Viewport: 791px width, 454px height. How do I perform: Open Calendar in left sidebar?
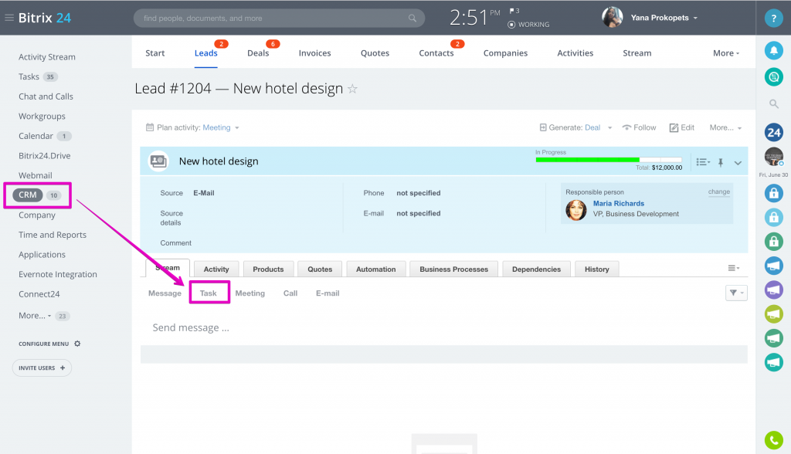pyautogui.click(x=36, y=136)
